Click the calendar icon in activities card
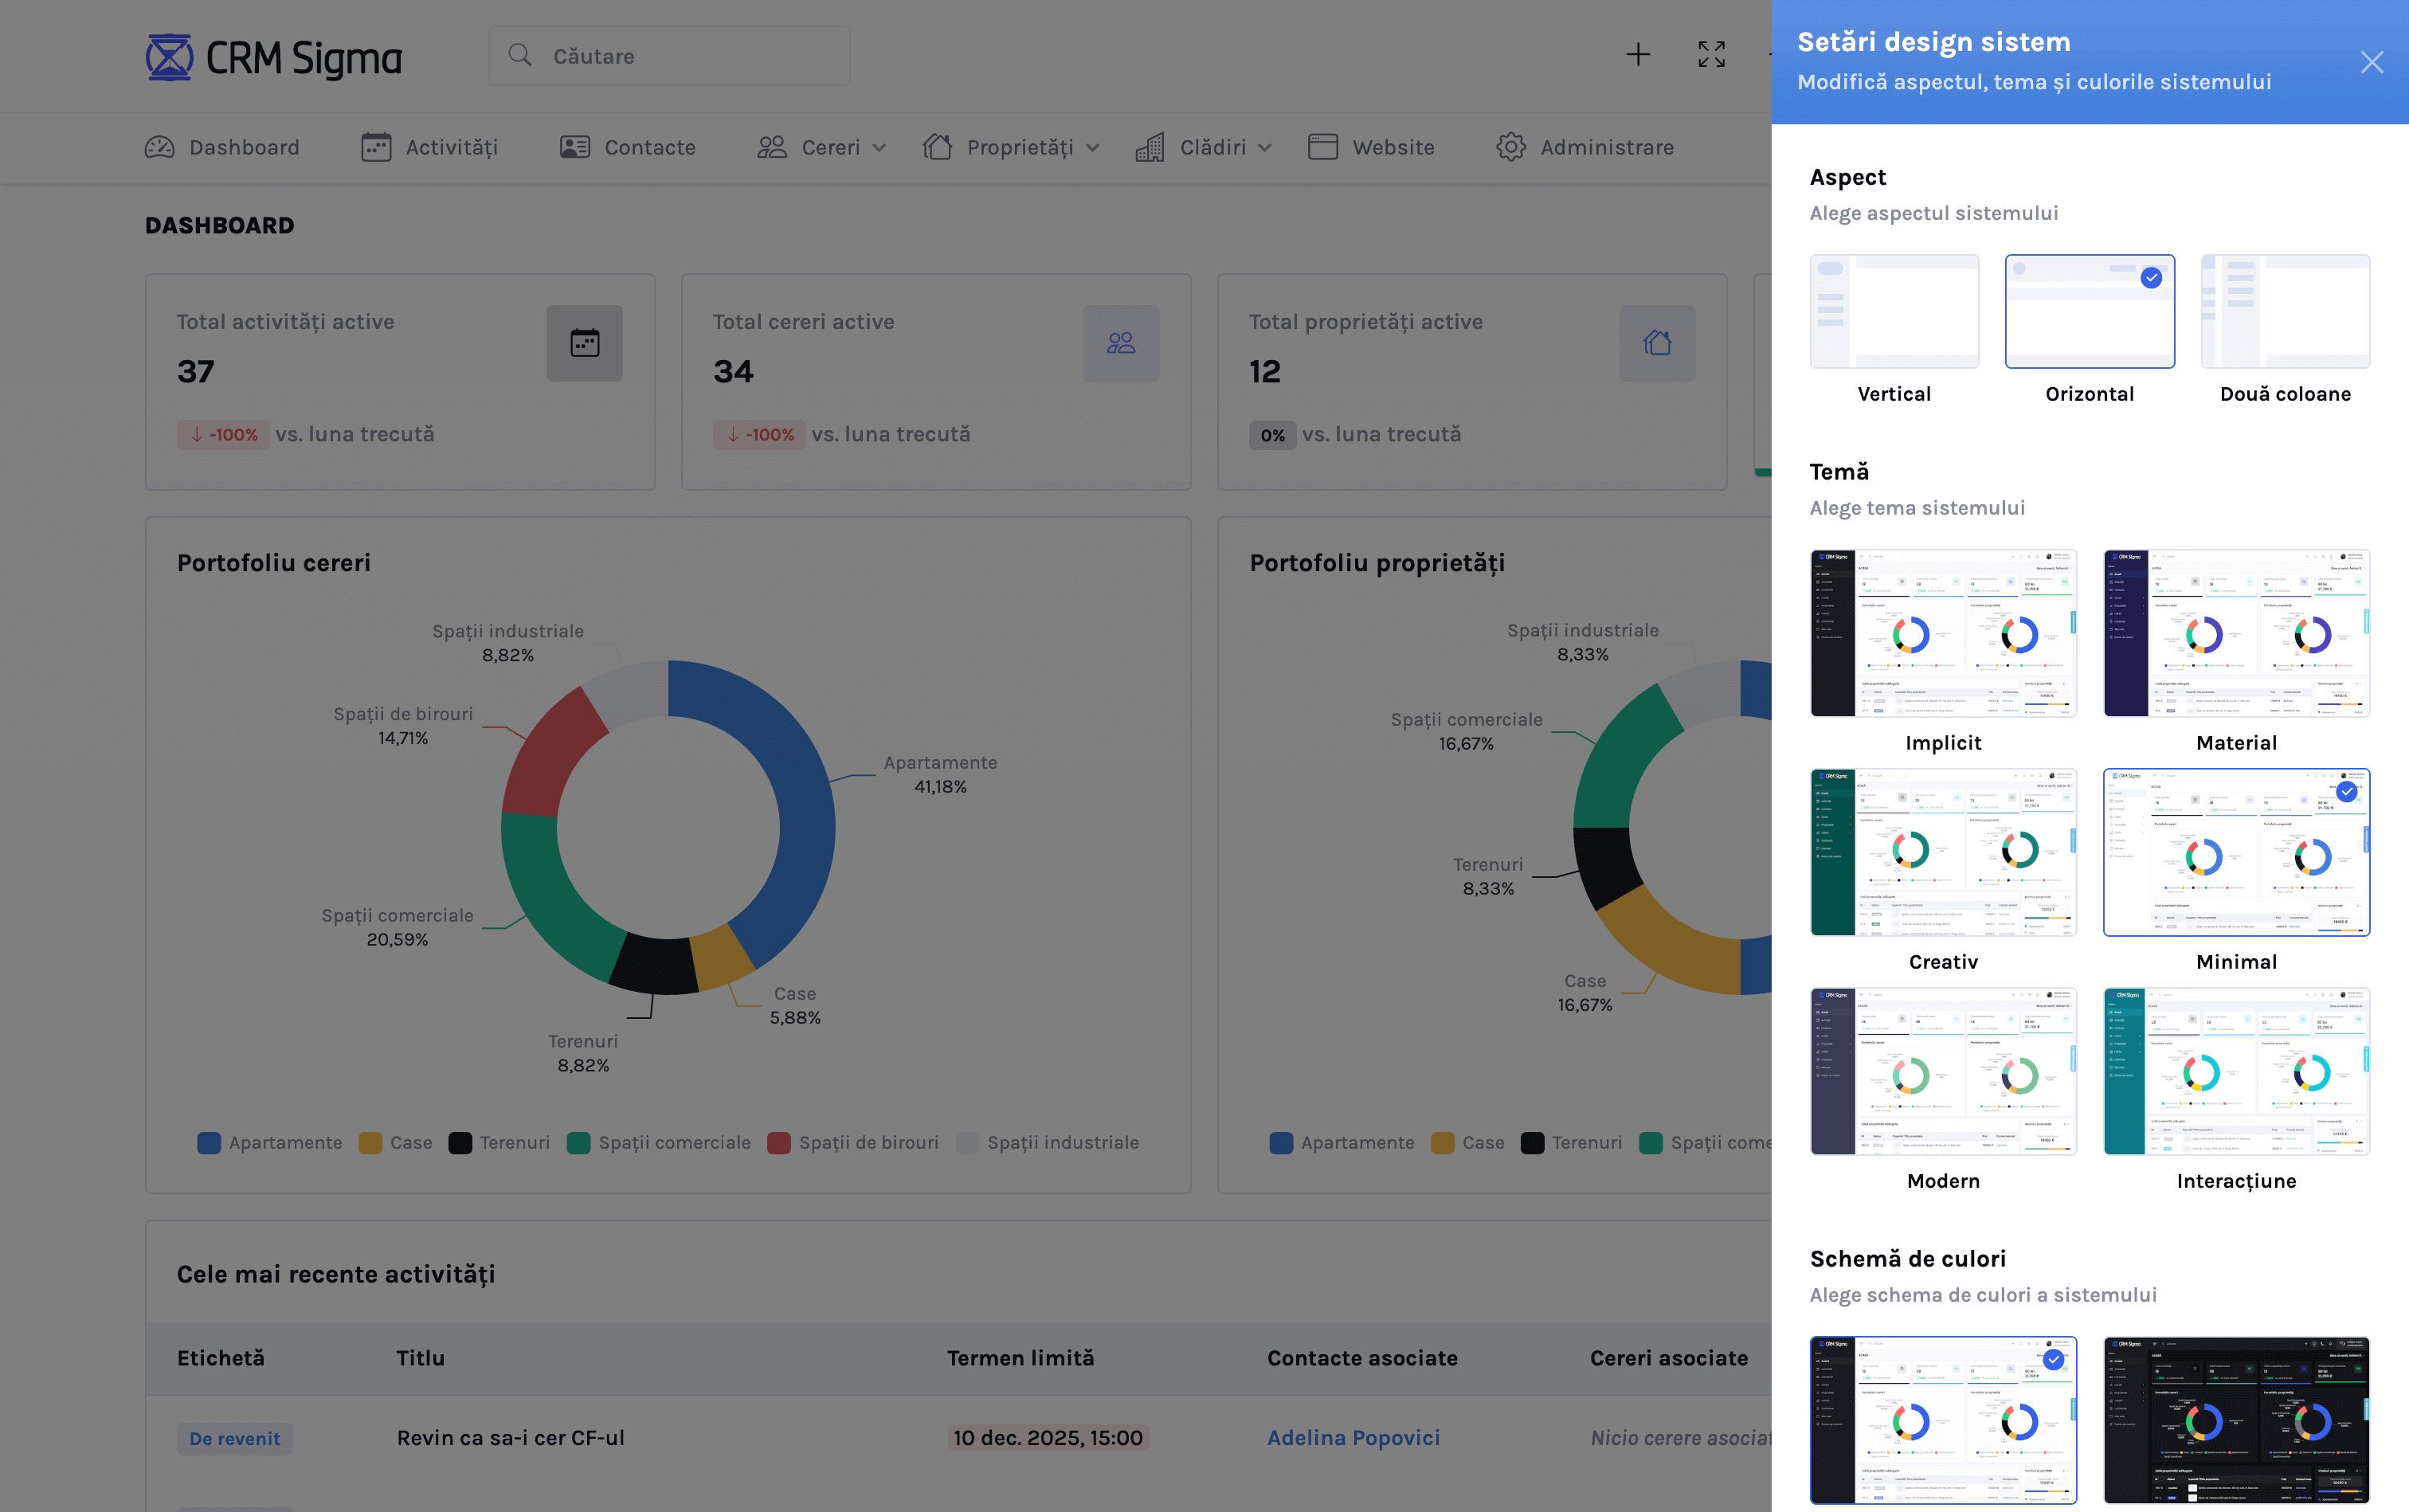 584,343
